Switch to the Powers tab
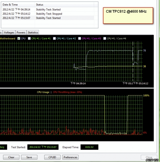 tap(21, 32)
